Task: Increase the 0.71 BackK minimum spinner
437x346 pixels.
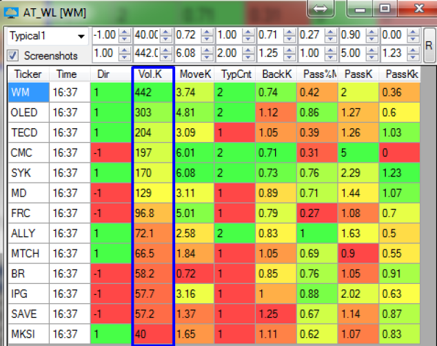Action: click(x=289, y=32)
